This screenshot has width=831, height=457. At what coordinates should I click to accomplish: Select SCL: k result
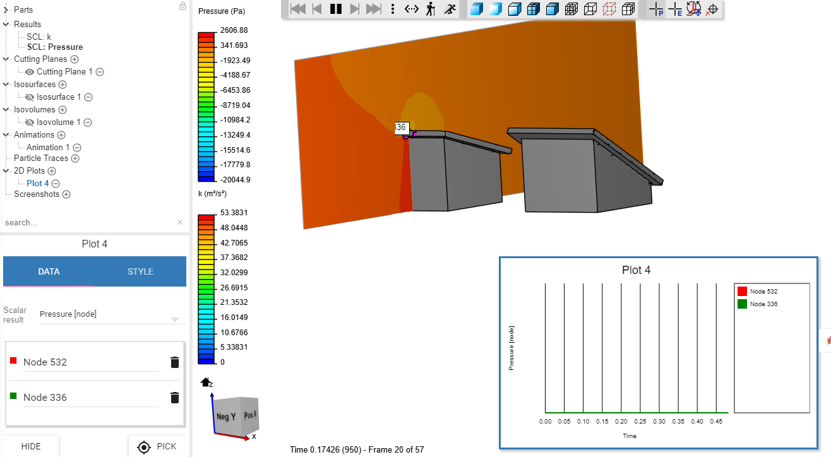pyautogui.click(x=39, y=37)
